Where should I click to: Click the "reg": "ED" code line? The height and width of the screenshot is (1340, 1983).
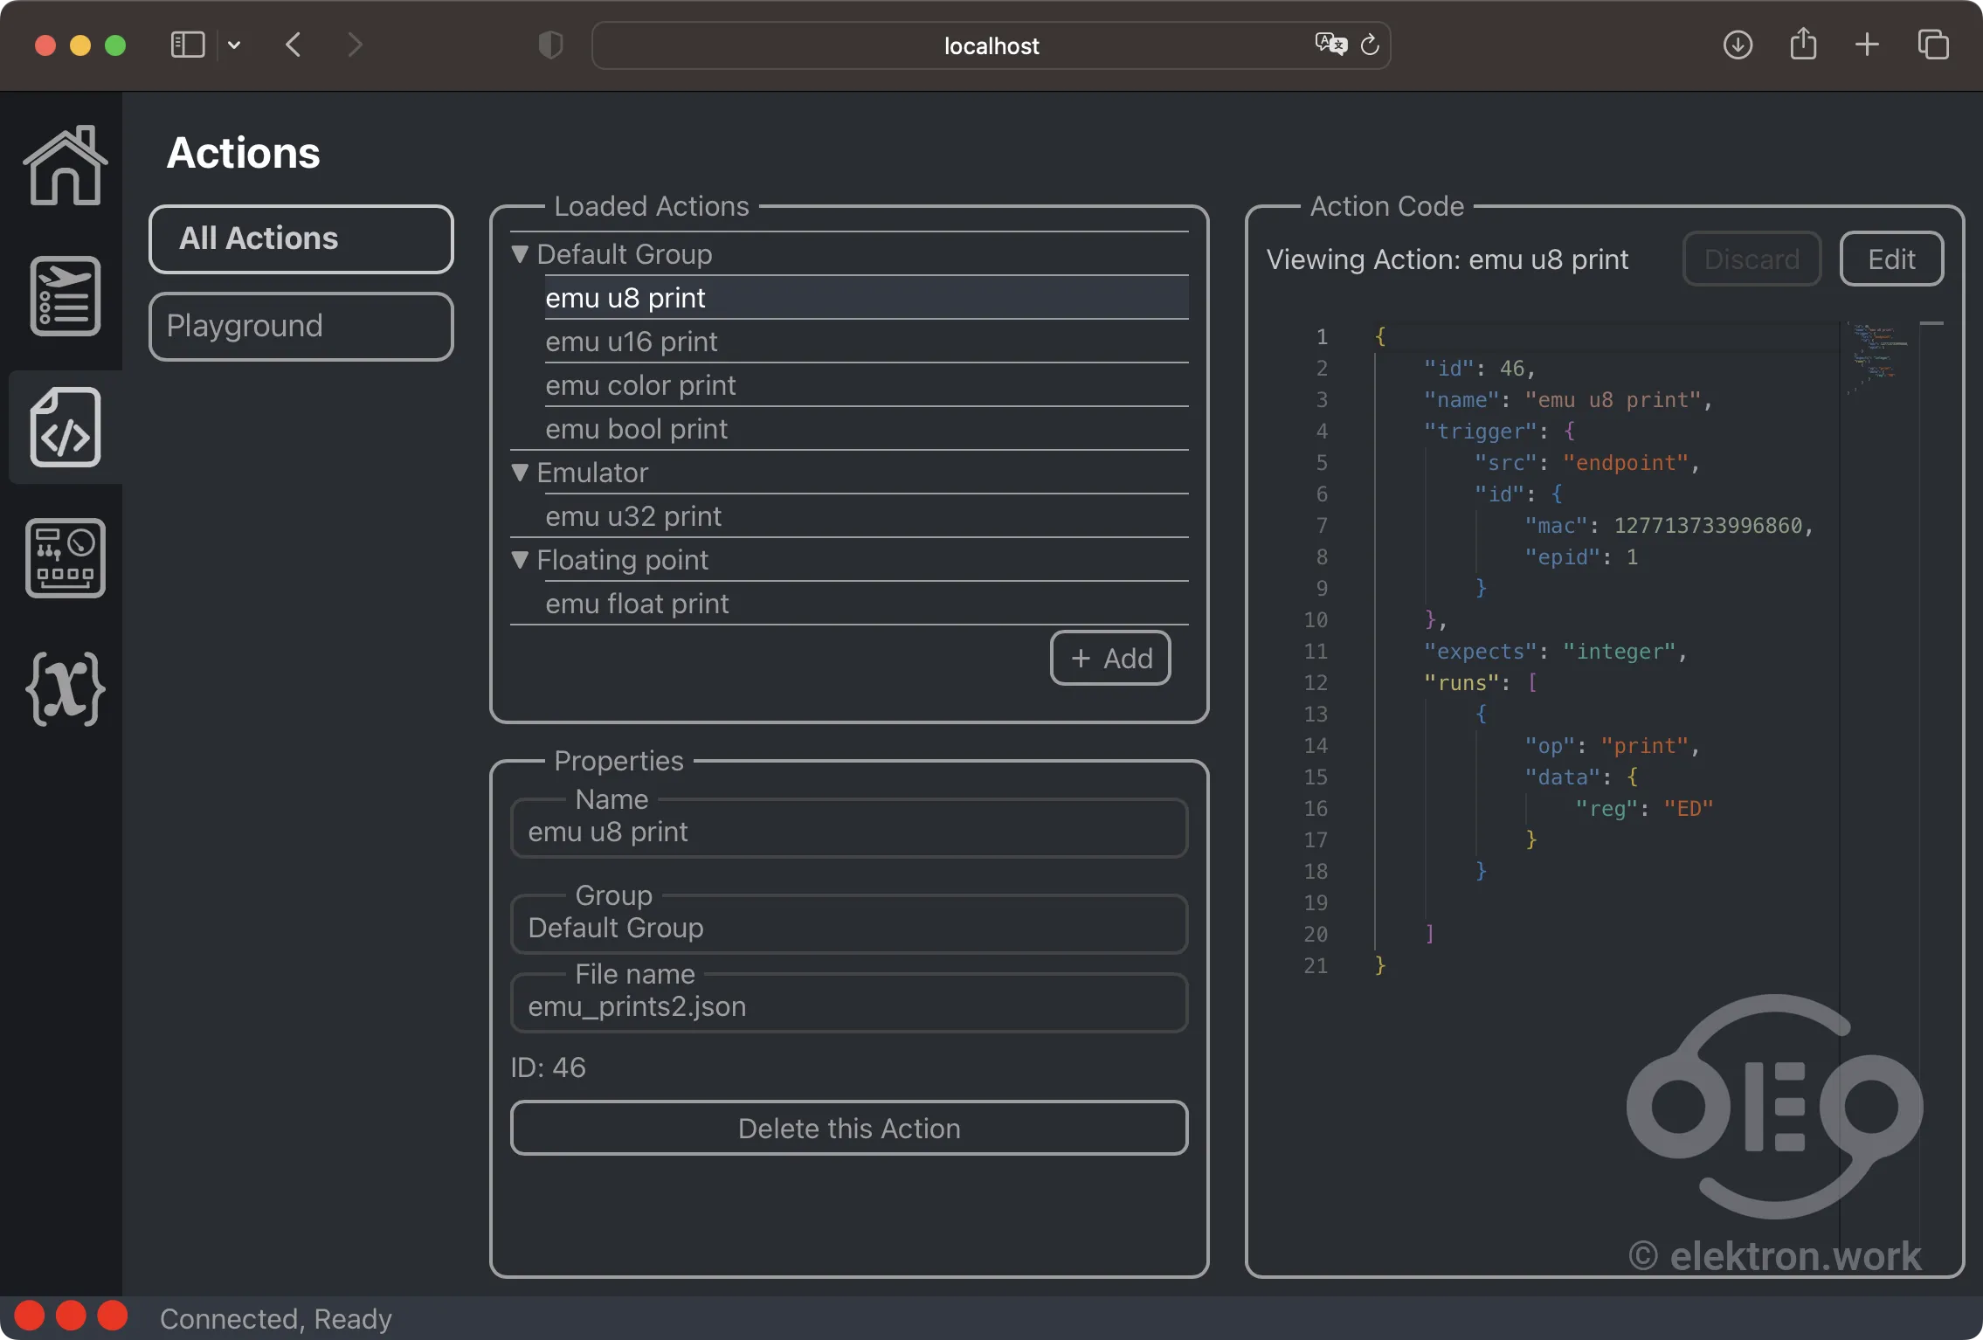(1644, 809)
